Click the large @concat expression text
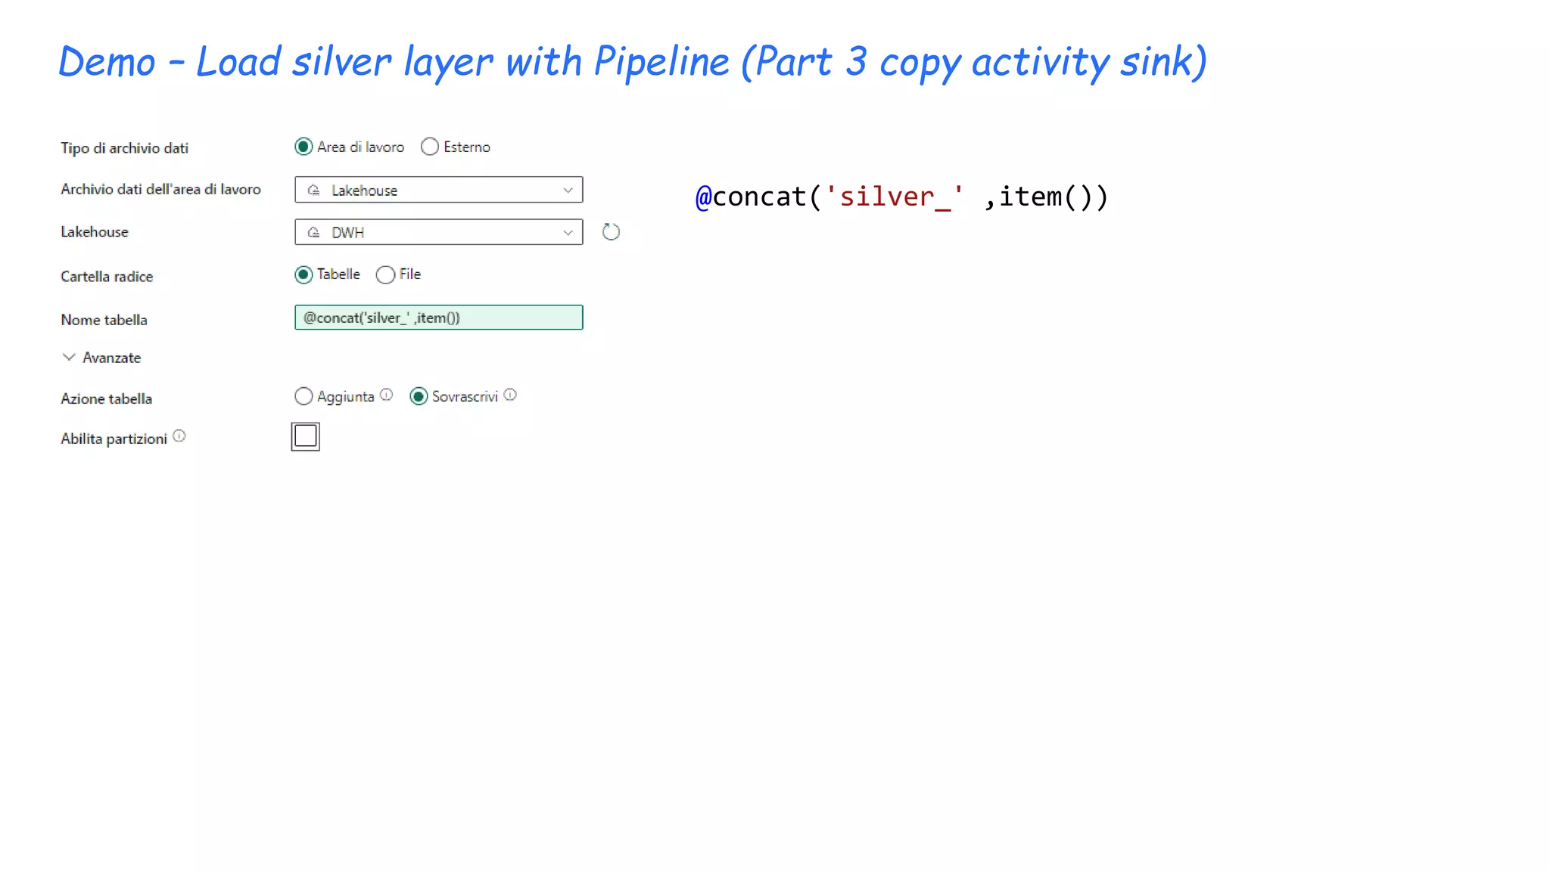This screenshot has width=1550, height=871. click(901, 197)
